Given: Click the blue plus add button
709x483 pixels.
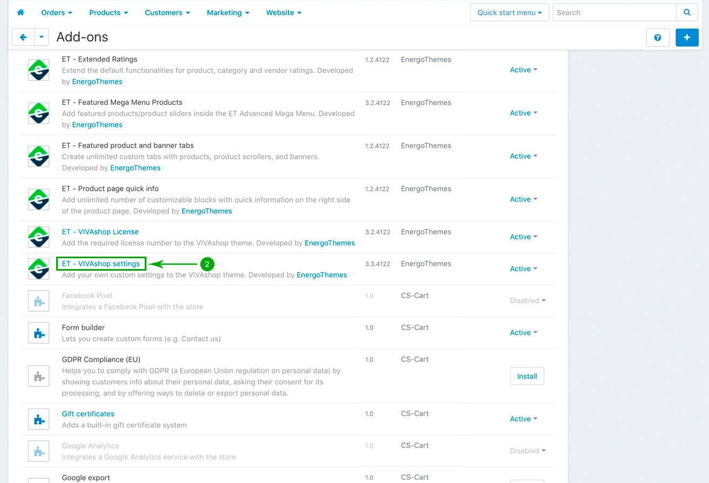Looking at the screenshot, I should 687,37.
